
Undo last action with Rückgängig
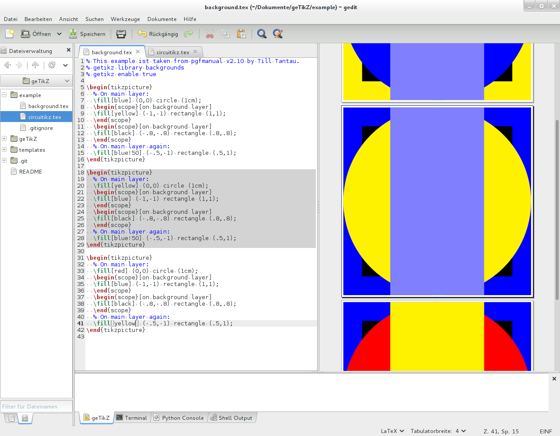[158, 34]
